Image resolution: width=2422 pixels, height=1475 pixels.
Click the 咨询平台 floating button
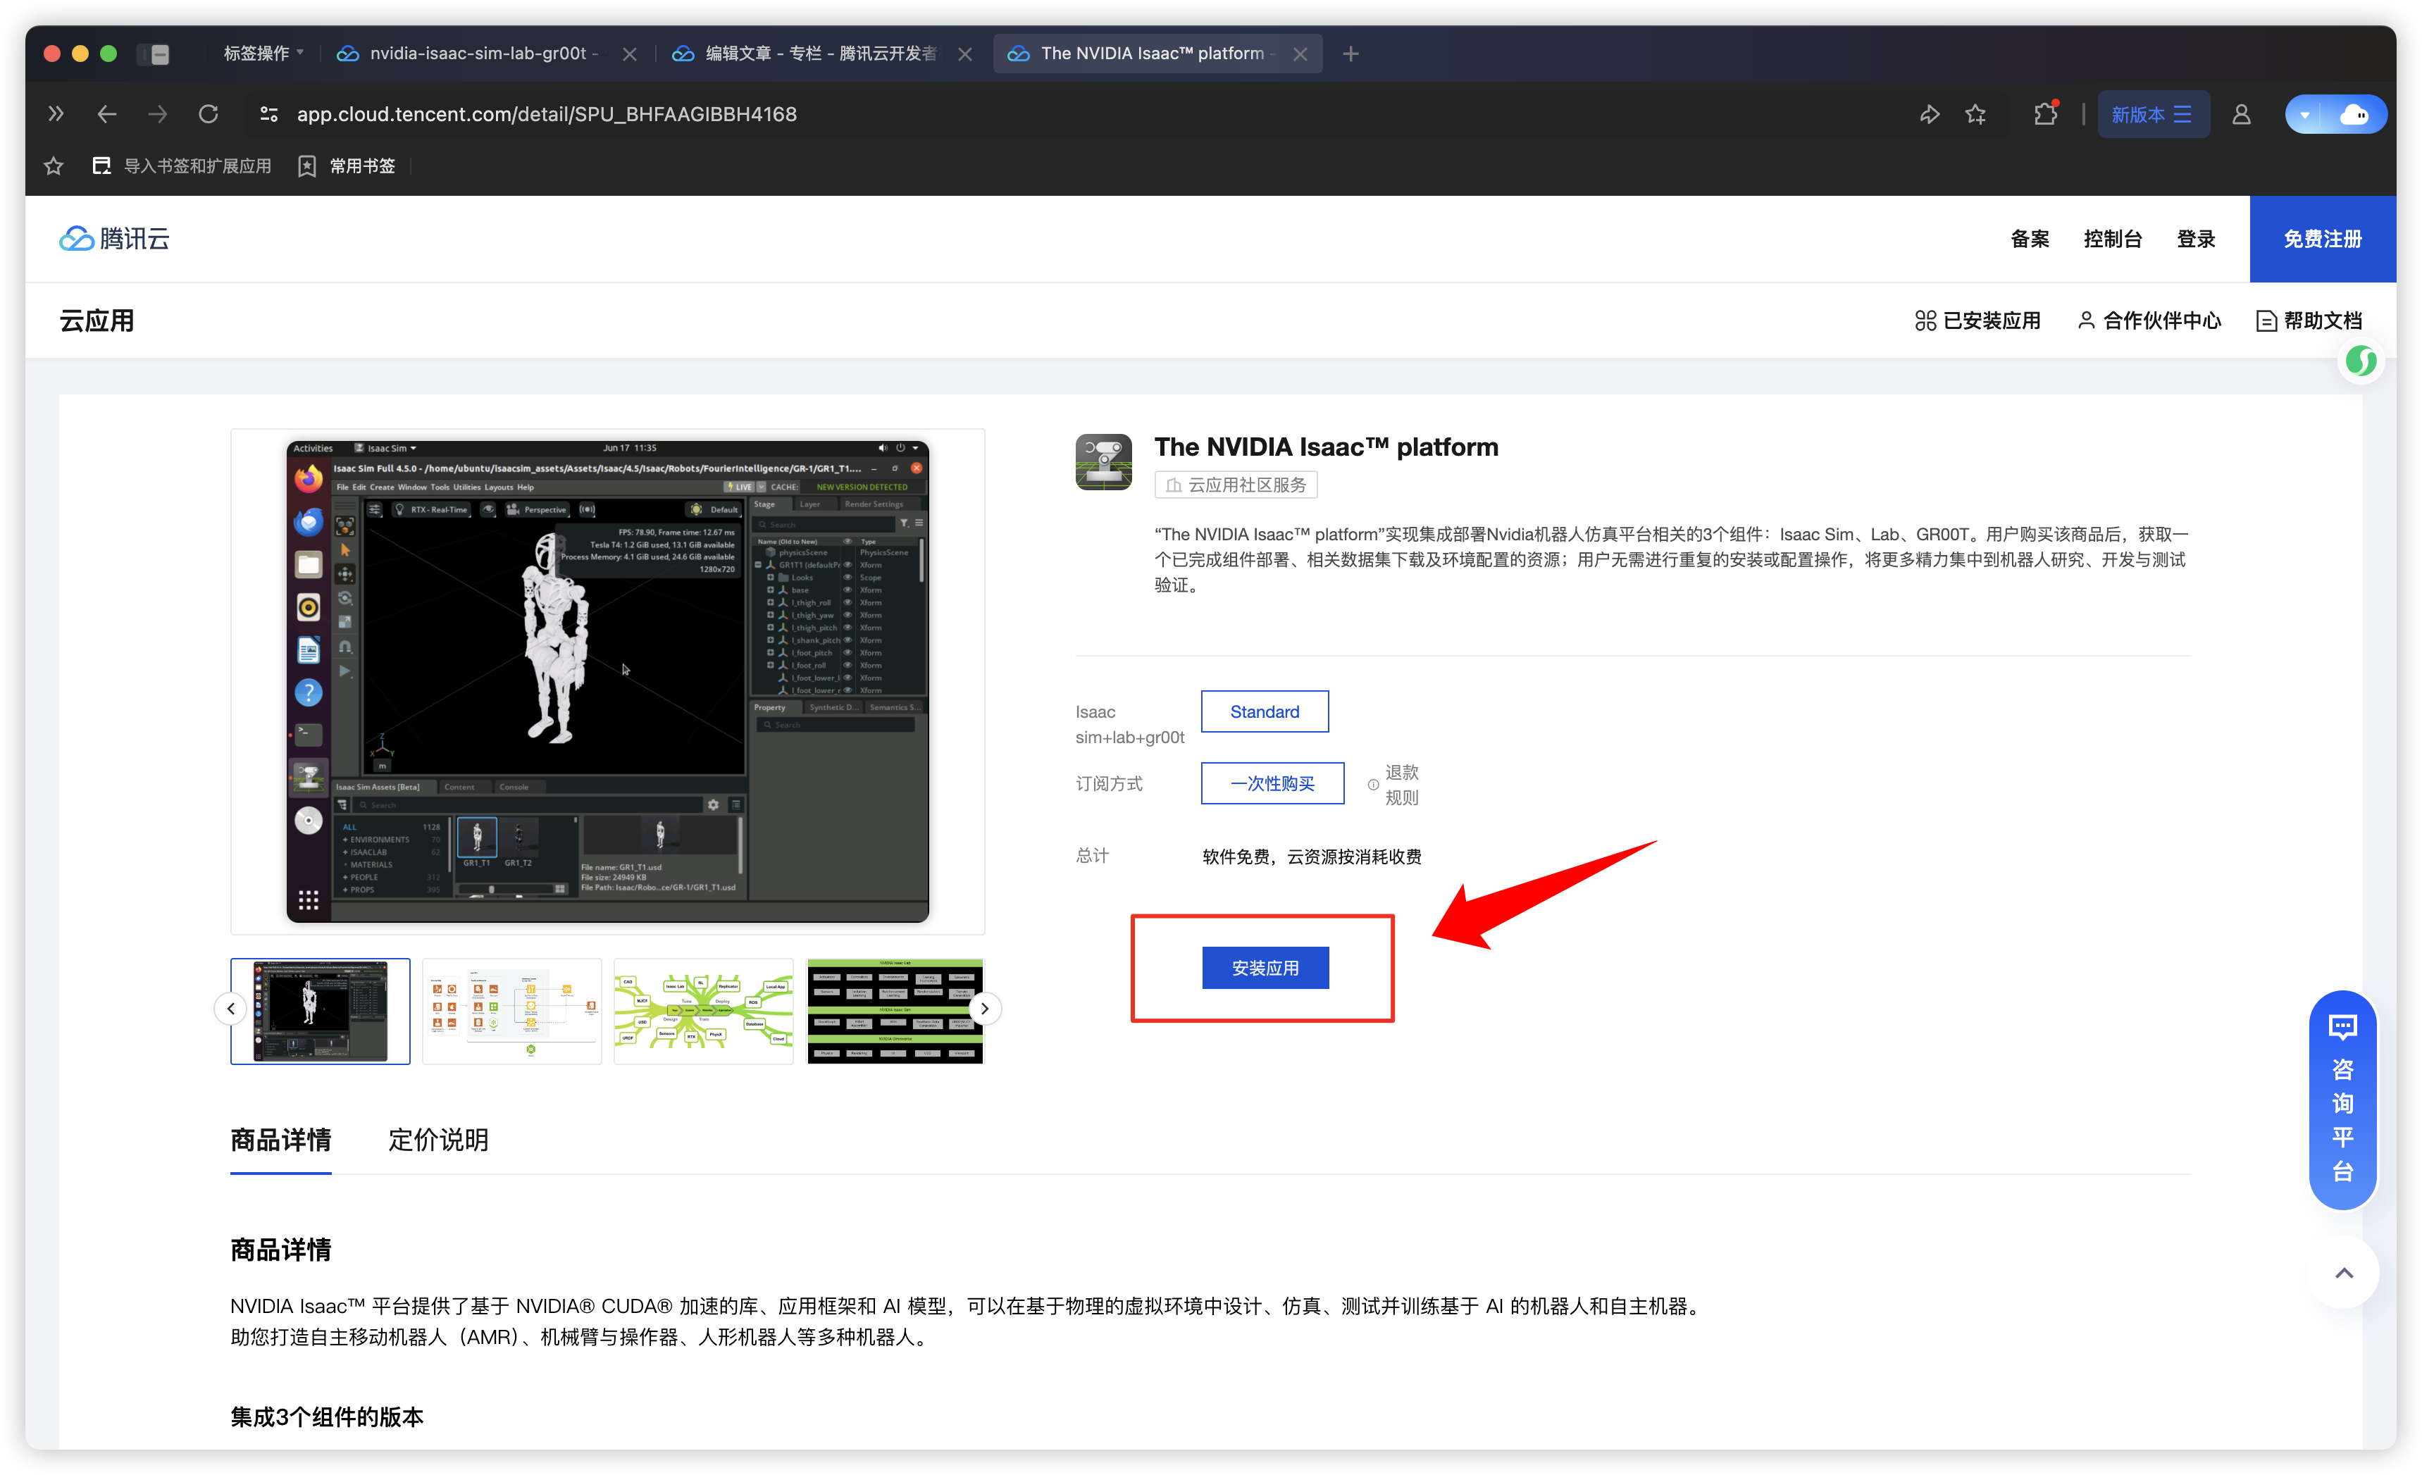click(2342, 1100)
